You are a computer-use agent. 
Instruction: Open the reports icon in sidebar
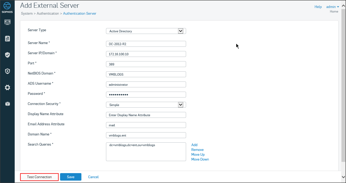tap(7, 39)
